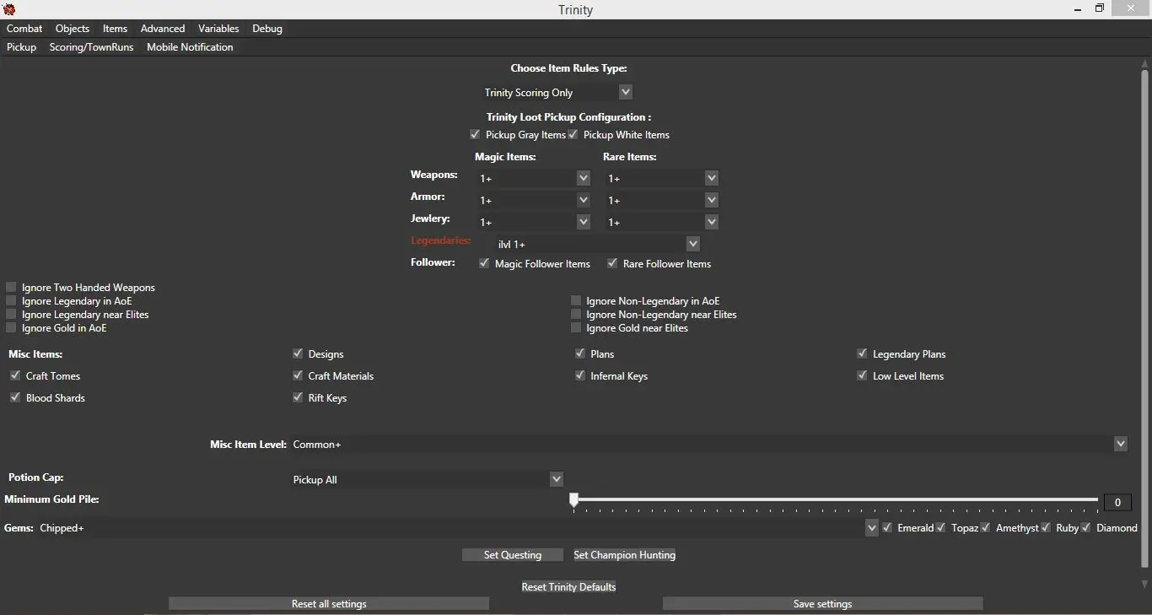
Task: Toggle the Craft Materials checkbox
Action: click(x=298, y=375)
